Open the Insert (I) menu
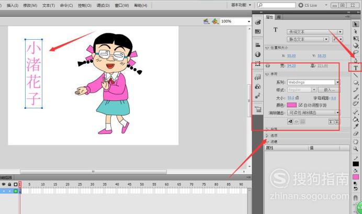 click(13, 5)
